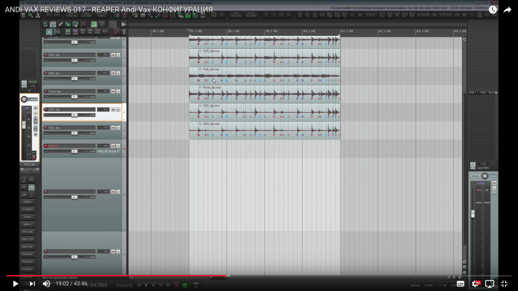The width and height of the screenshot is (518, 291).
Task: Select the pencil draw tool
Action: (x=60, y=24)
